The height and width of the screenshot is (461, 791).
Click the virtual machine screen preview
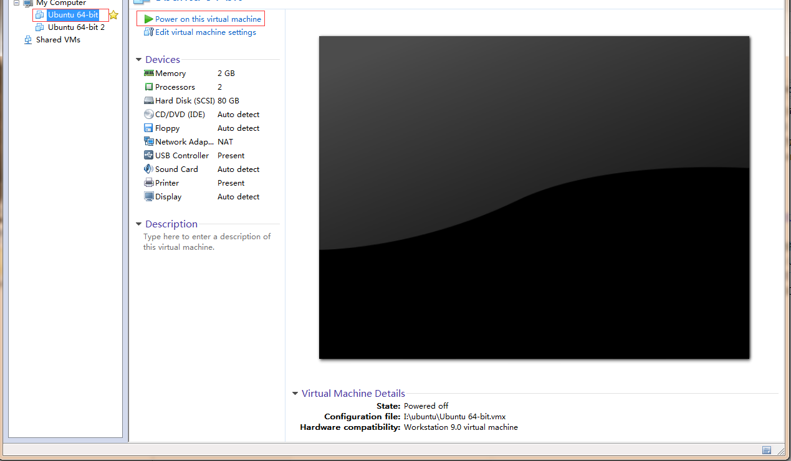[534, 197]
